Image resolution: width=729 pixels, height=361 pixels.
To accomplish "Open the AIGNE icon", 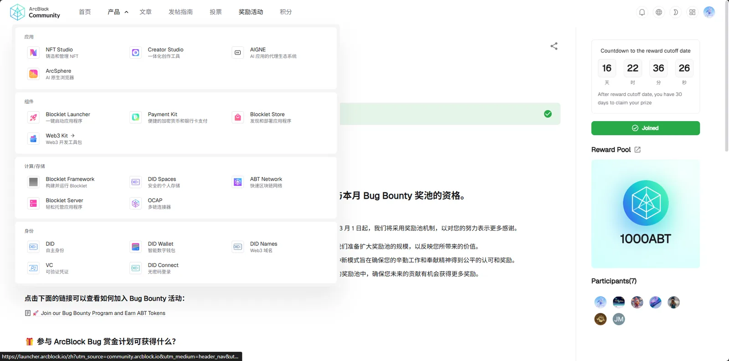I will [238, 53].
